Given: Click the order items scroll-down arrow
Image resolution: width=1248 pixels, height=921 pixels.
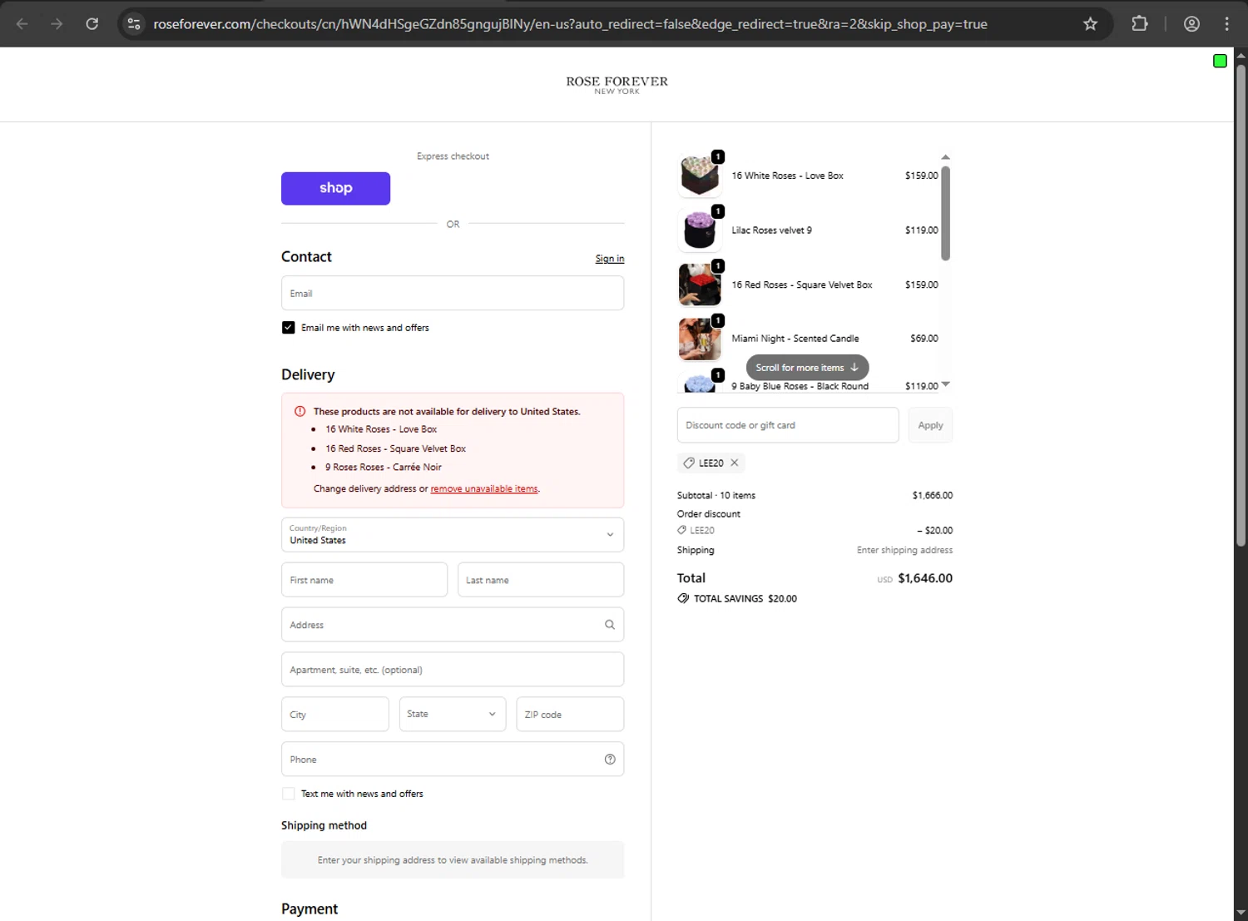Looking at the screenshot, I should (x=945, y=384).
